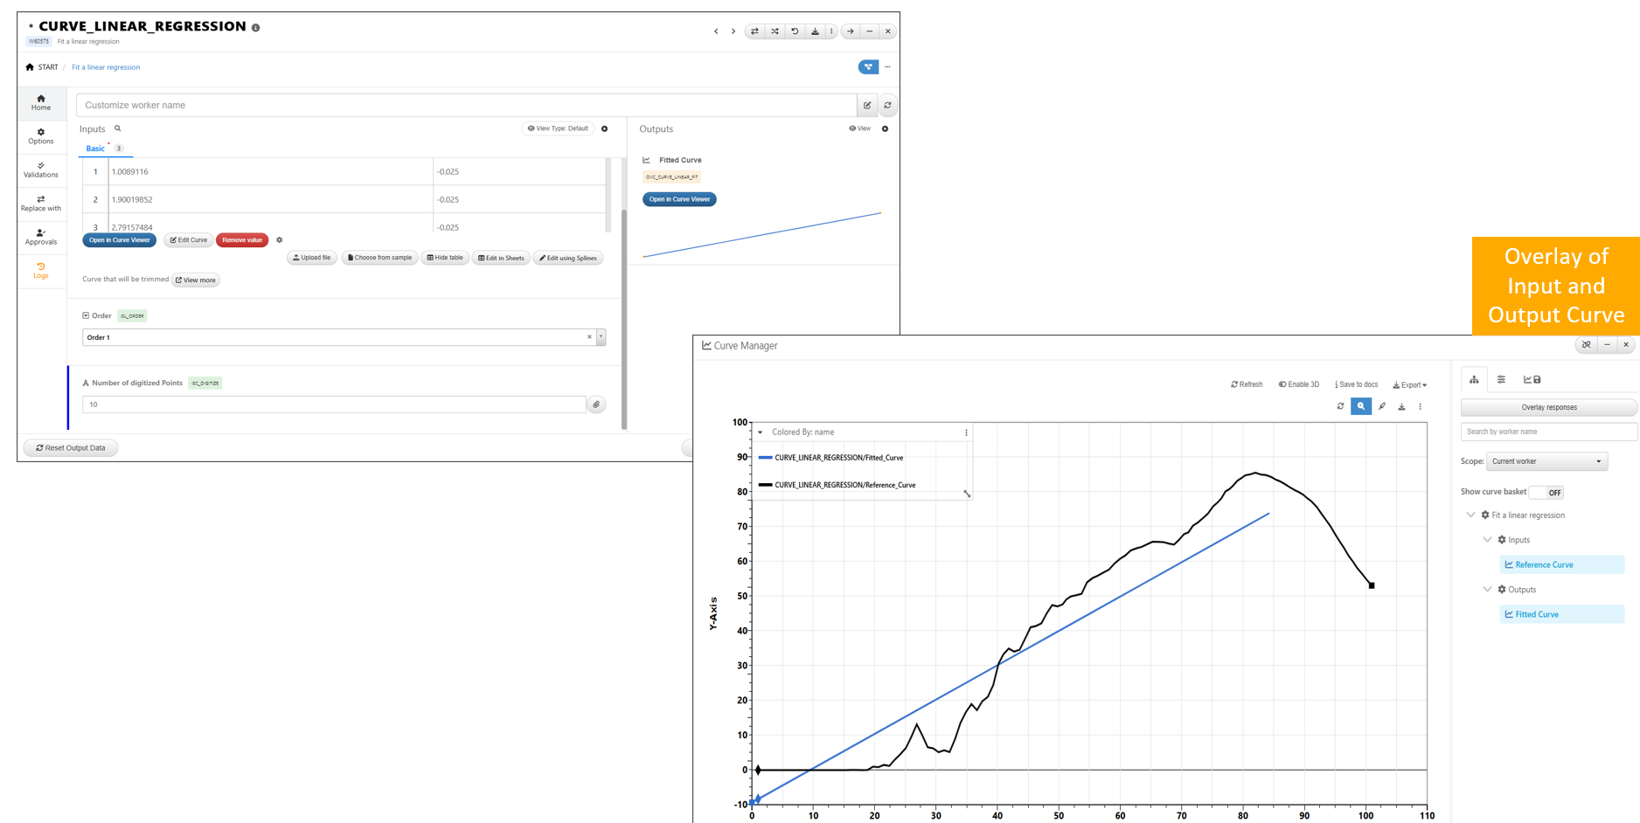Click the Overlay responses button
This screenshot has height=823, width=1640.
(x=1548, y=407)
